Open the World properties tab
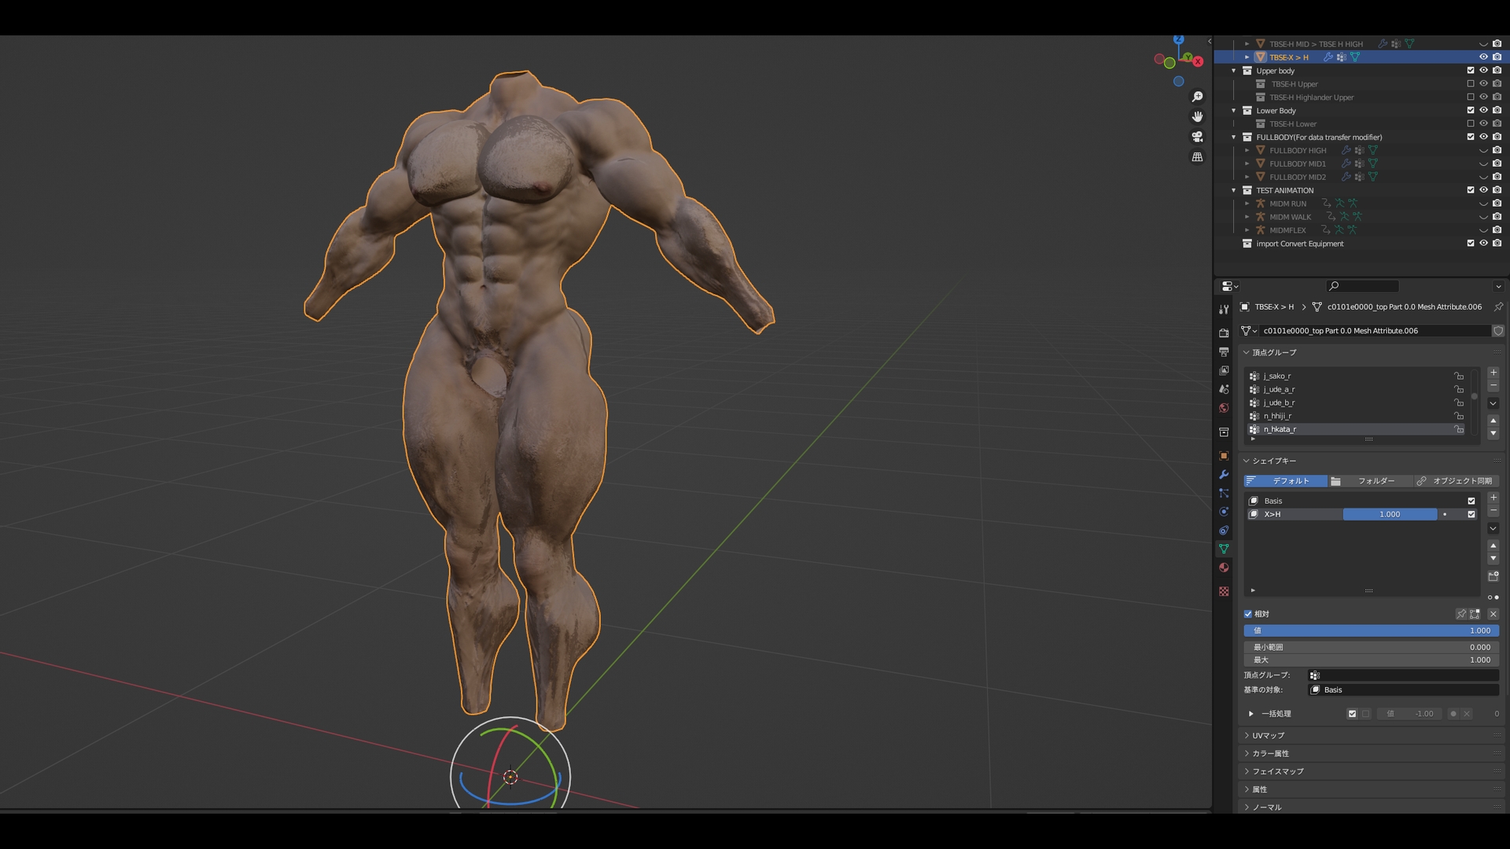The image size is (1510, 849). 1224,408
